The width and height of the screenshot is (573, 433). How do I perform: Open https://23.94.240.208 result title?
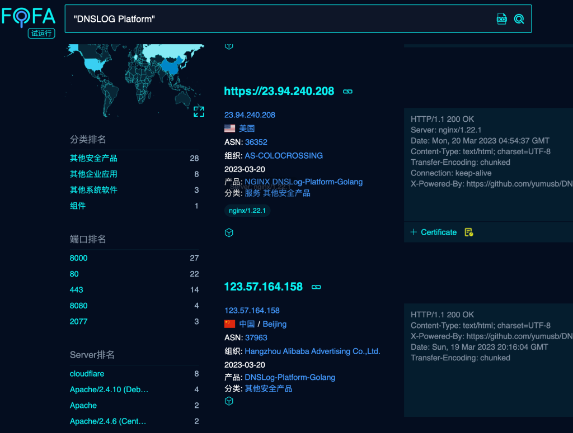279,91
